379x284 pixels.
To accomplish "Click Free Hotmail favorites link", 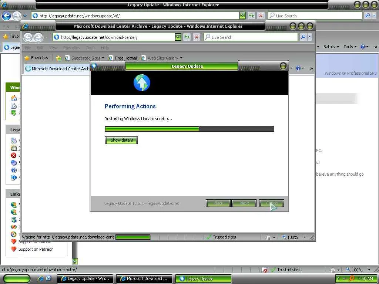I will (123, 58).
